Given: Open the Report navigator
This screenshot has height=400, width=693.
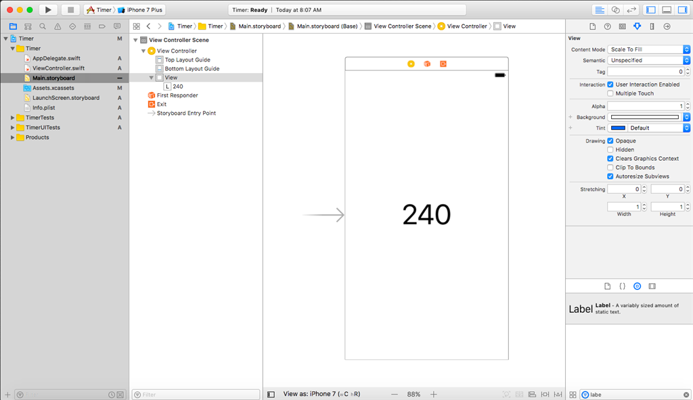Looking at the screenshot, I should click(117, 26).
